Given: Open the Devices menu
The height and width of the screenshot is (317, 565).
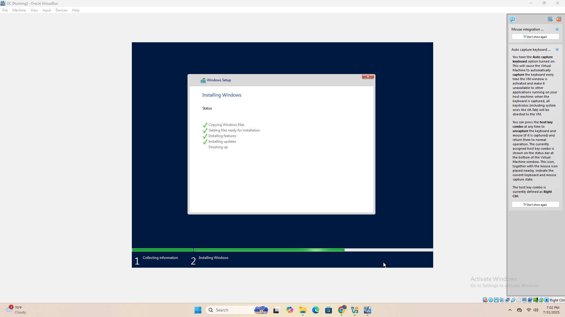Looking at the screenshot, I should [61, 10].
